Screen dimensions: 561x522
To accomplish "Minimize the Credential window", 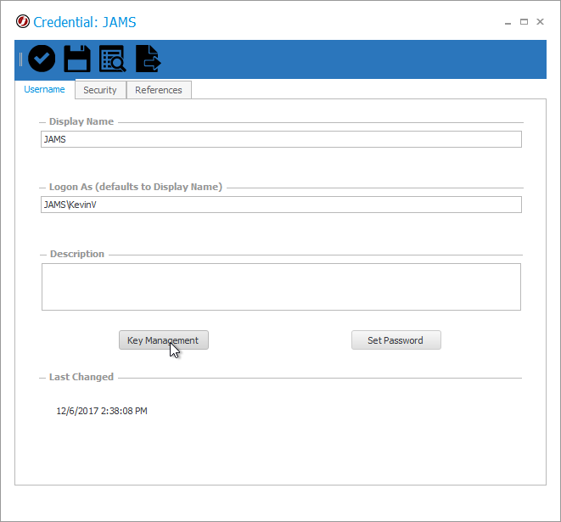I will [x=508, y=22].
